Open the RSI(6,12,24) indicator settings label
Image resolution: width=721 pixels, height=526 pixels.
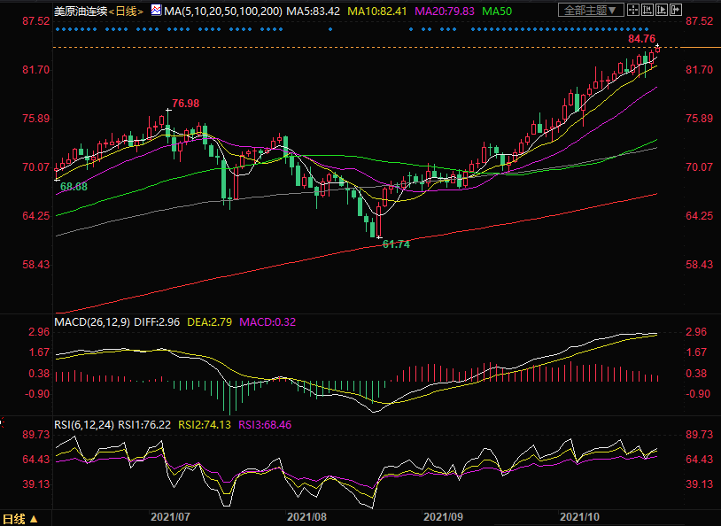(x=85, y=424)
